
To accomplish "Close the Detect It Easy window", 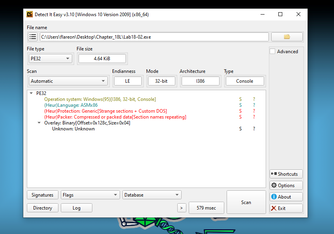I will 298,14.
